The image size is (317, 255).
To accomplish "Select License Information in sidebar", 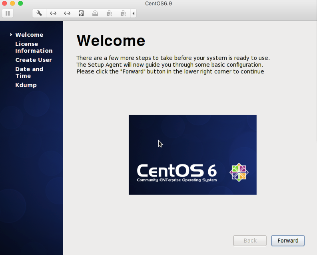I will point(34,47).
